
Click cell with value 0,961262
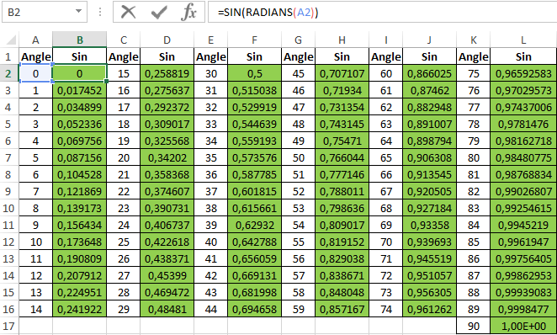(429, 309)
